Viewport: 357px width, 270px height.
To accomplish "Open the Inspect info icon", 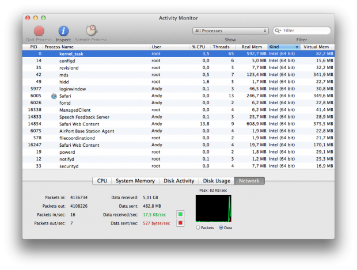I will 63,31.
